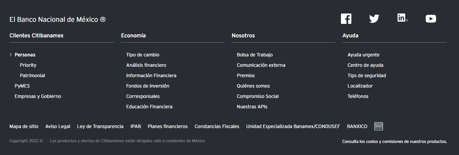Open the Priority sub-item
459x155 pixels.
coord(28,65)
